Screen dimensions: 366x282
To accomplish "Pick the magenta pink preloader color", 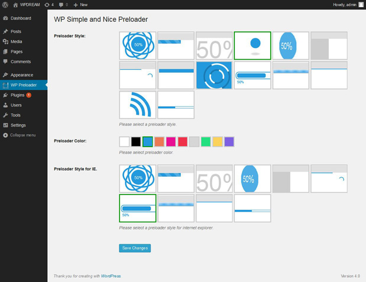I will (x=171, y=142).
